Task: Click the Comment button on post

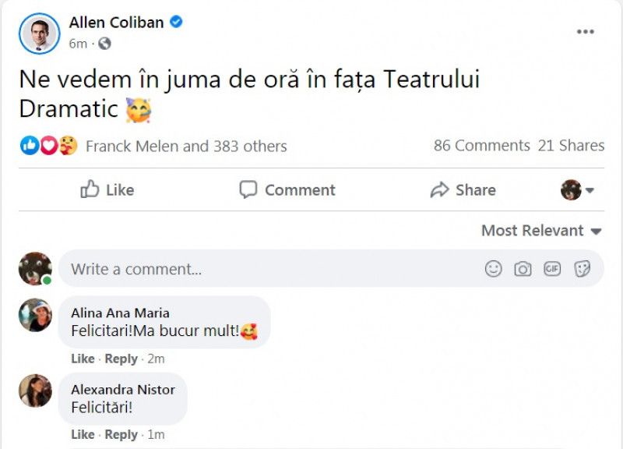Action: point(287,190)
